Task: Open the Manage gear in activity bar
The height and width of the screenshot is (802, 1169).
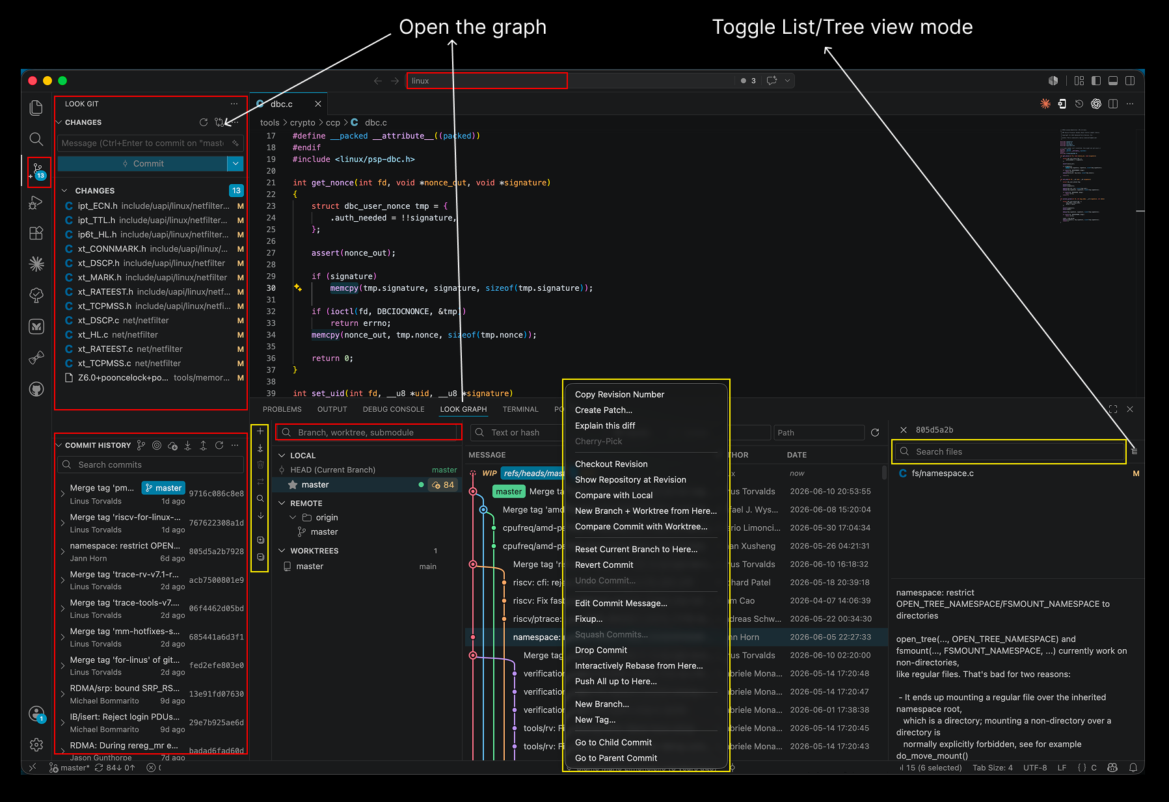Action: pyautogui.click(x=36, y=744)
